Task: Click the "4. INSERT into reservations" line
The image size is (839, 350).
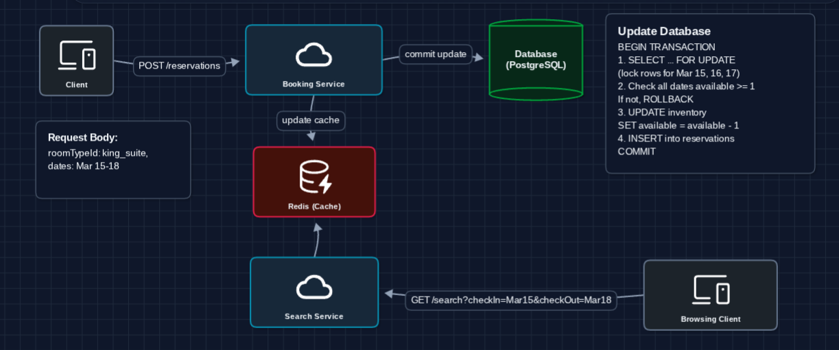Action: 676,139
